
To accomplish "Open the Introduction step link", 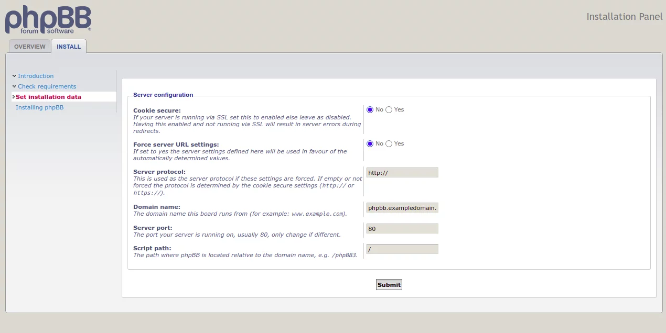I will coord(36,76).
